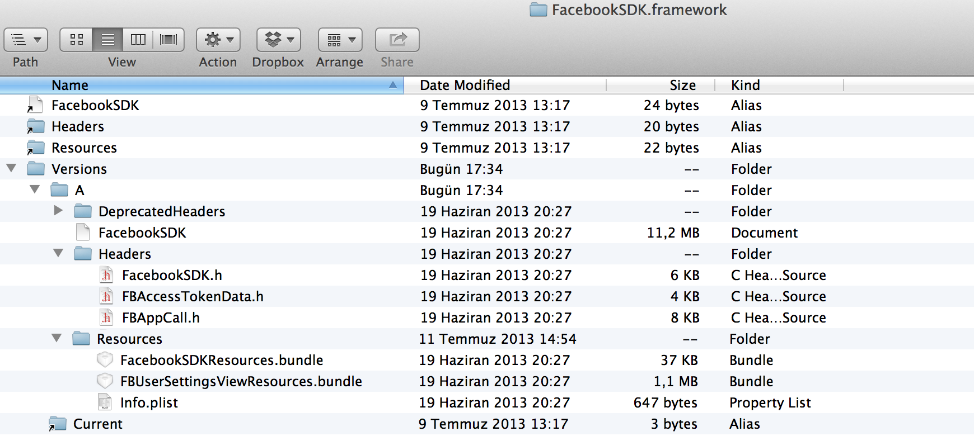Click the Document kind cell

[765, 233]
